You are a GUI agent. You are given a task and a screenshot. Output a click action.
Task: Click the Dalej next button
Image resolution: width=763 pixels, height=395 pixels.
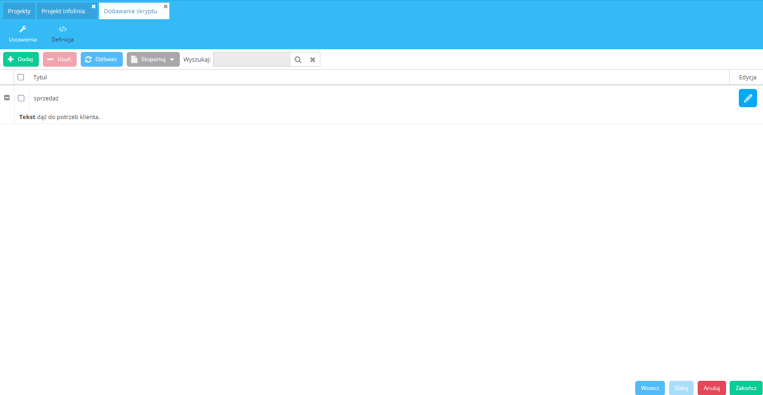point(681,388)
